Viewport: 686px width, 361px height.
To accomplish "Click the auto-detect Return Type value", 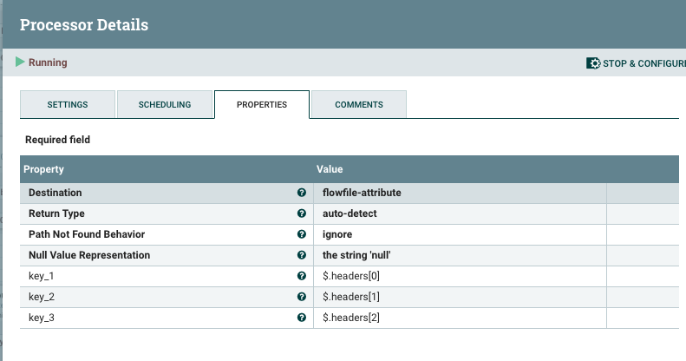I will (x=350, y=213).
